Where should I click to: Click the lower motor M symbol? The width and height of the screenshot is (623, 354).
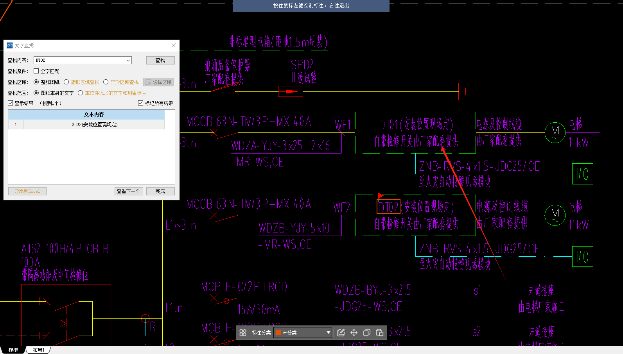pos(555,215)
